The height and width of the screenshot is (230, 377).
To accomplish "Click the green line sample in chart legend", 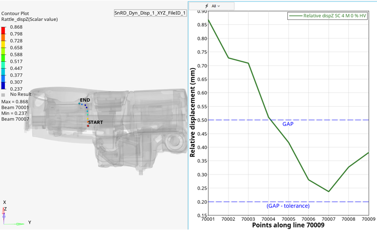I will [x=295, y=16].
